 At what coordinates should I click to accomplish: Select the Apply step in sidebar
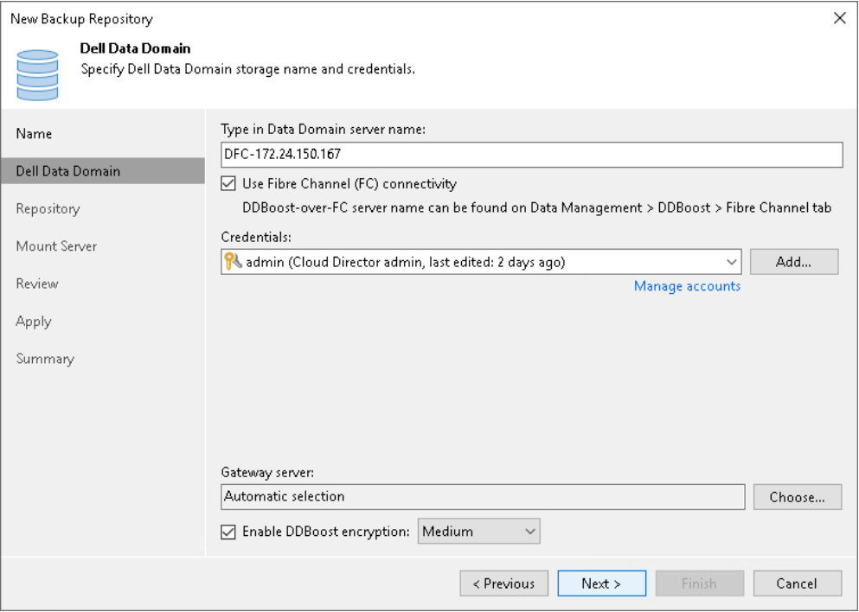click(34, 321)
